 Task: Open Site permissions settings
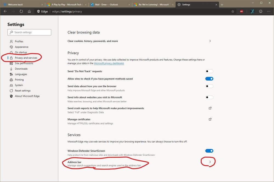pyautogui.click(x=24, y=63)
